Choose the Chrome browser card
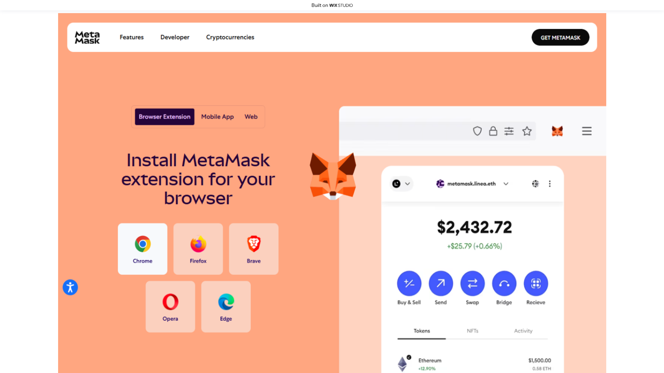The height and width of the screenshot is (373, 664). 142,249
